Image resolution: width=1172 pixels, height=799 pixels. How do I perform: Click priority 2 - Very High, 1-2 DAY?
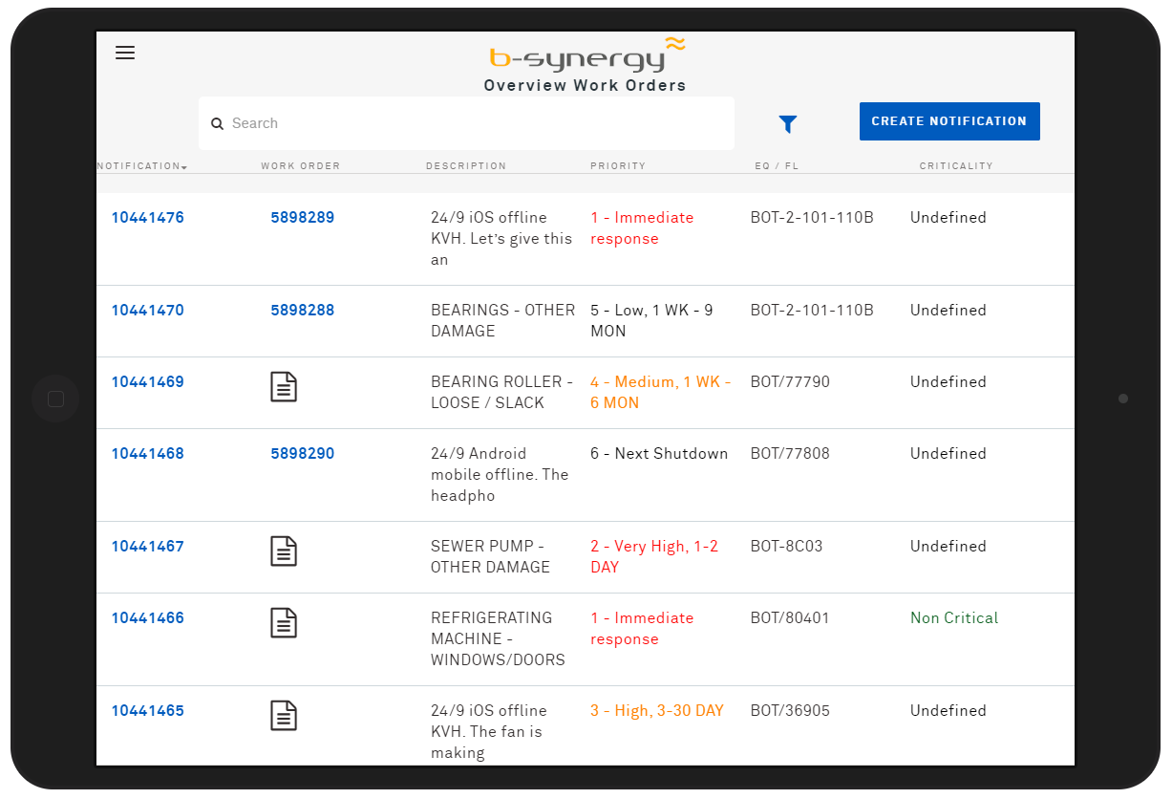[654, 557]
